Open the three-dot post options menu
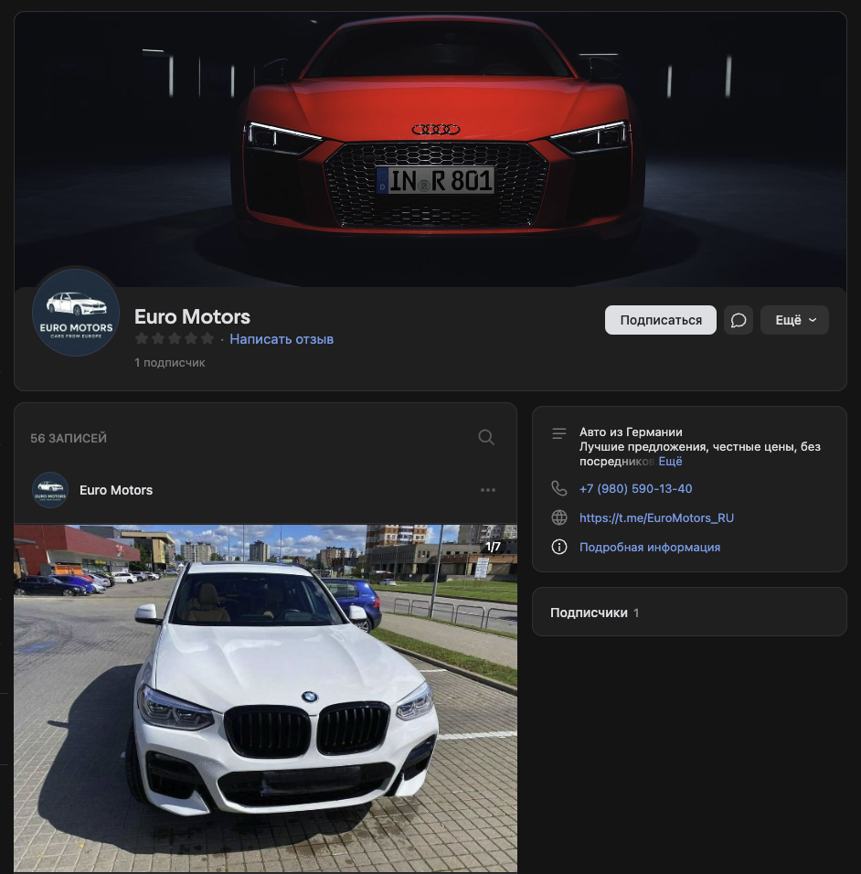The height and width of the screenshot is (874, 861). click(x=488, y=490)
